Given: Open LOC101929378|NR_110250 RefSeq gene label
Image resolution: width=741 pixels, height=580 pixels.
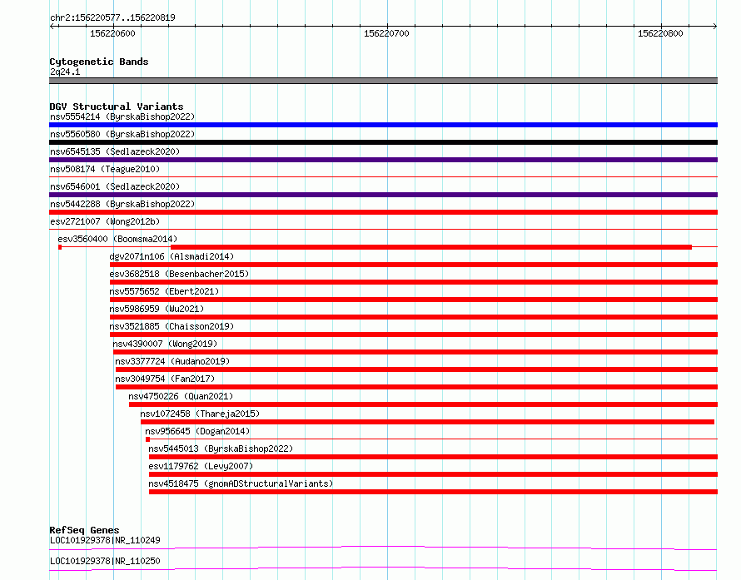Looking at the screenshot, I should (105, 561).
